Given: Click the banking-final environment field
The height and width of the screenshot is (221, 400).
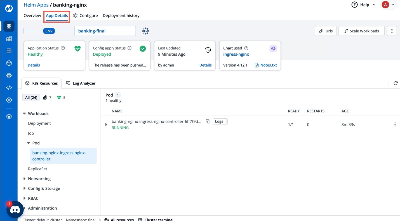Looking at the screenshot, I should coord(105,31).
